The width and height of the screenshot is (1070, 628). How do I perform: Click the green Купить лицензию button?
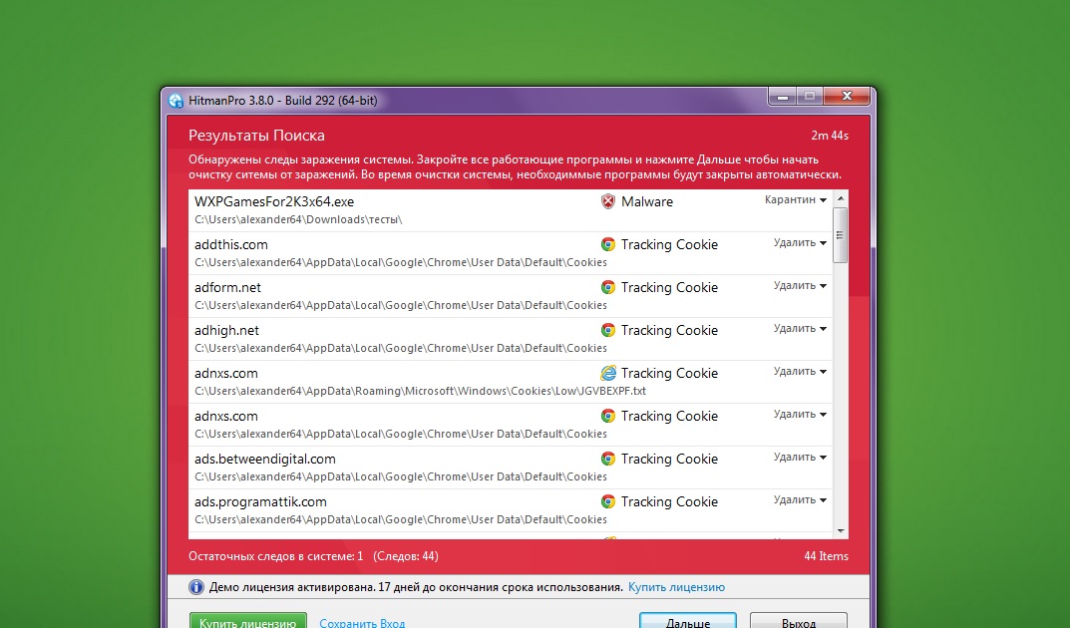[x=247, y=621]
